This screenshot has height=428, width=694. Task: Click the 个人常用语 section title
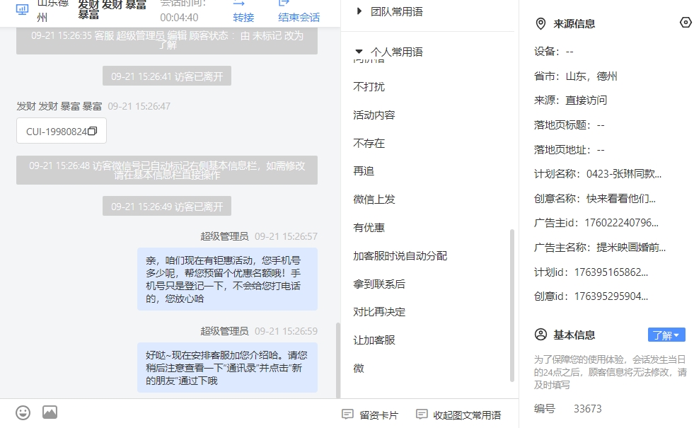397,52
